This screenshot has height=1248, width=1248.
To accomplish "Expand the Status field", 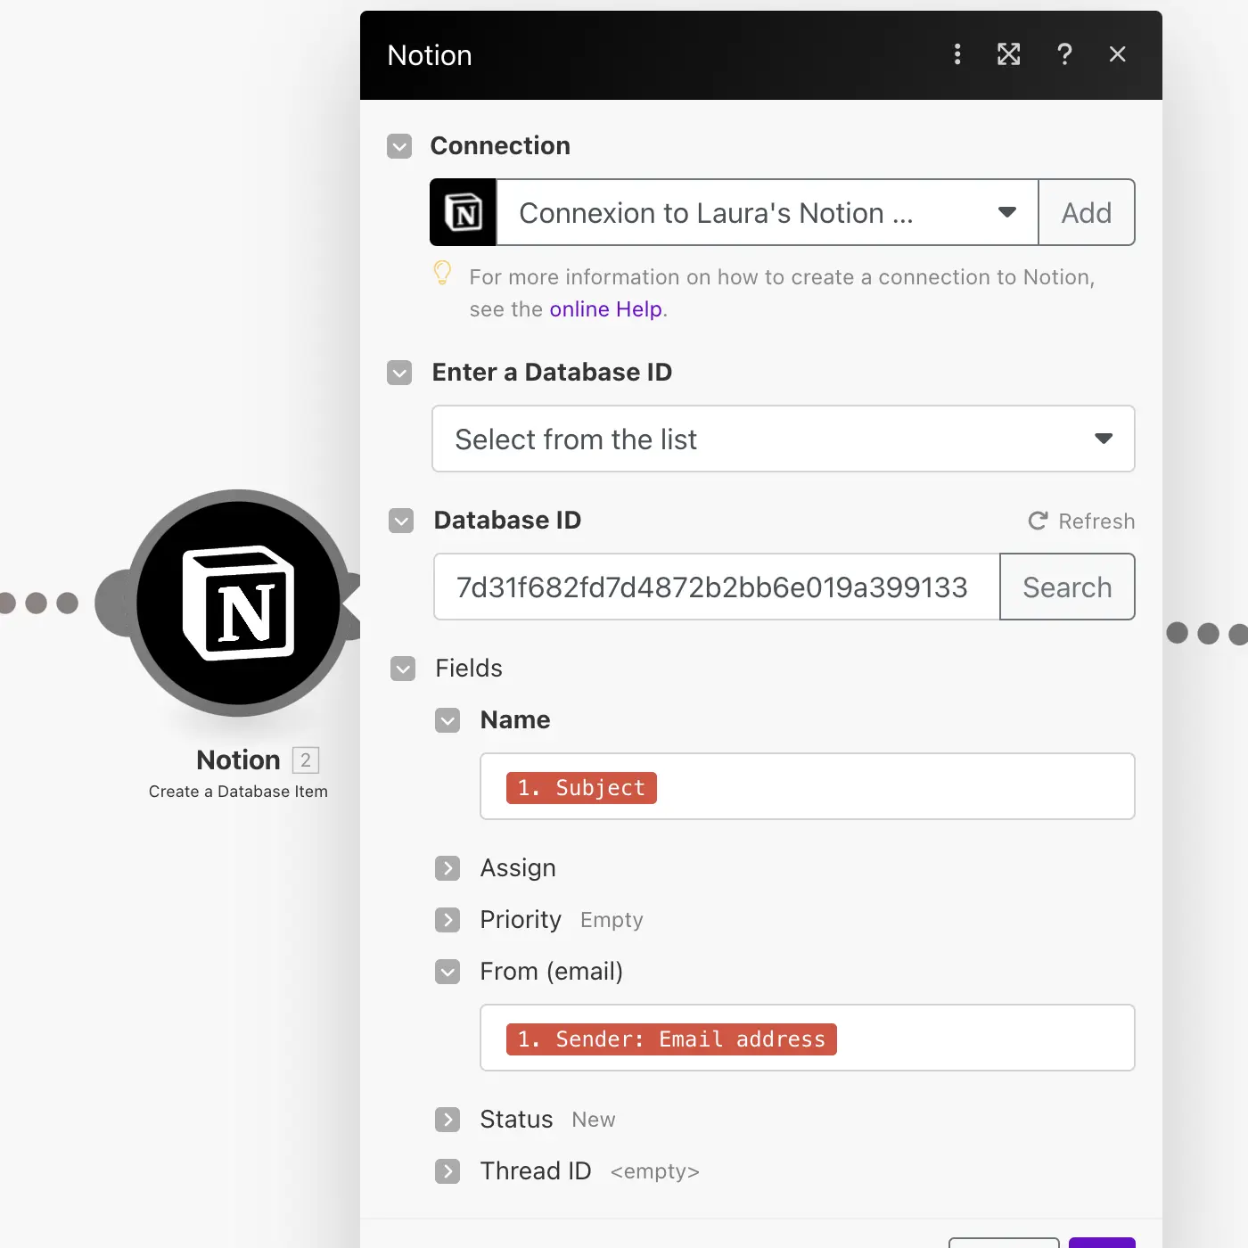I will 447,1120.
